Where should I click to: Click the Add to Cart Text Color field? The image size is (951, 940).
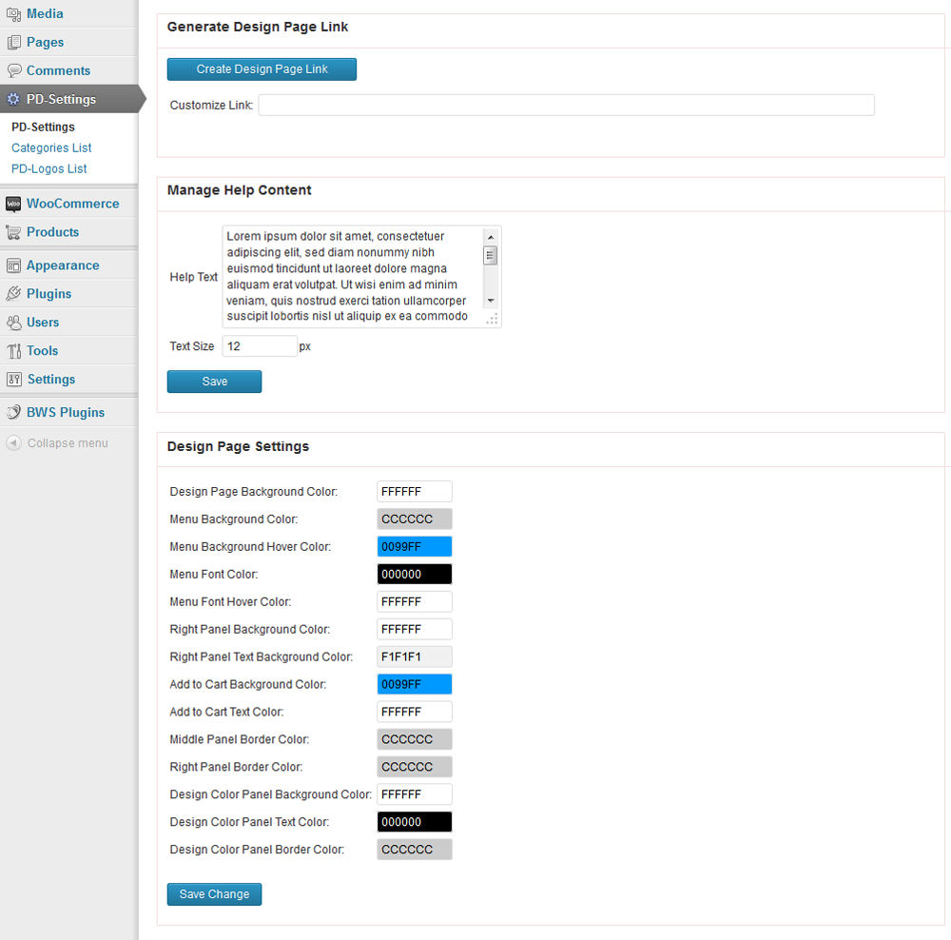click(415, 712)
